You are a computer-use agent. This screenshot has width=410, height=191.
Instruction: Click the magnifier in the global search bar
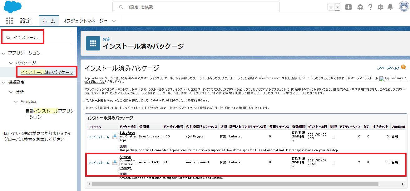tap(121, 7)
